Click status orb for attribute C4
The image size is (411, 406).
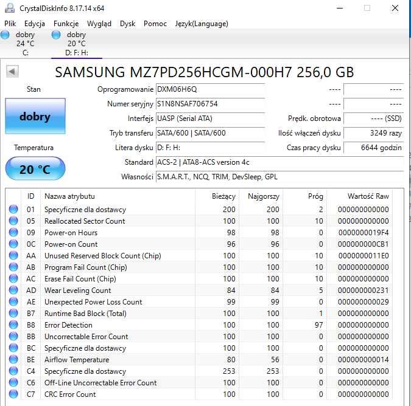pyautogui.click(x=13, y=371)
